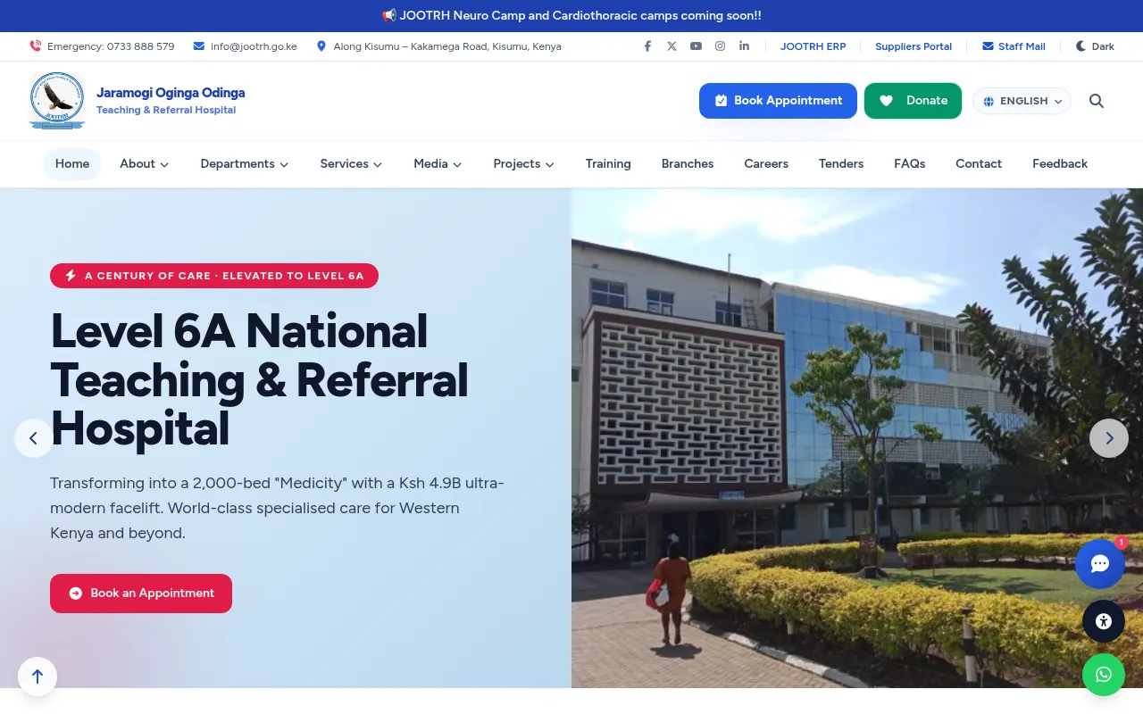Open the Instagram profile icon
The width and height of the screenshot is (1143, 714).
coord(720,46)
